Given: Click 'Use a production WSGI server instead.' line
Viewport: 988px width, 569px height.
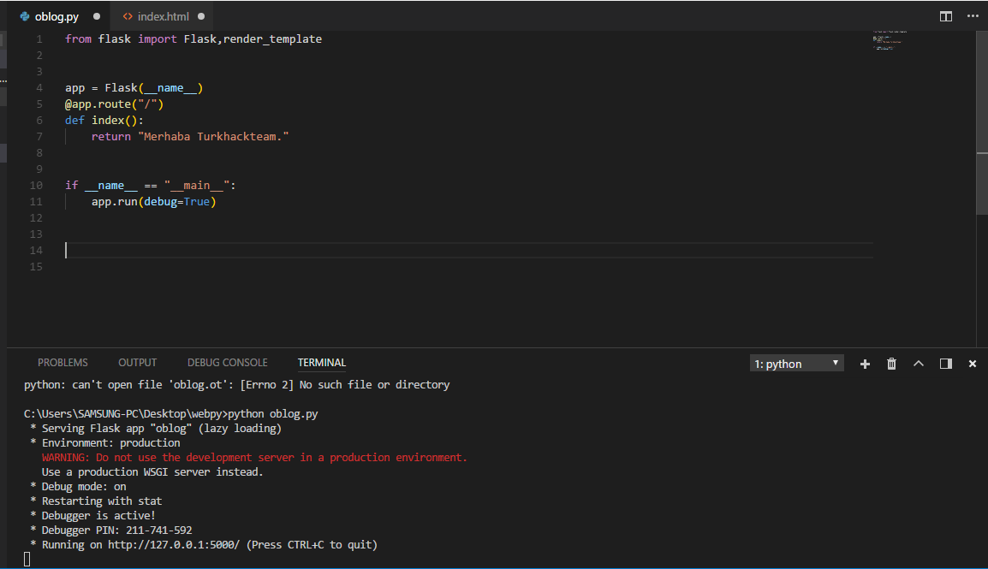Looking at the screenshot, I should [x=152, y=472].
